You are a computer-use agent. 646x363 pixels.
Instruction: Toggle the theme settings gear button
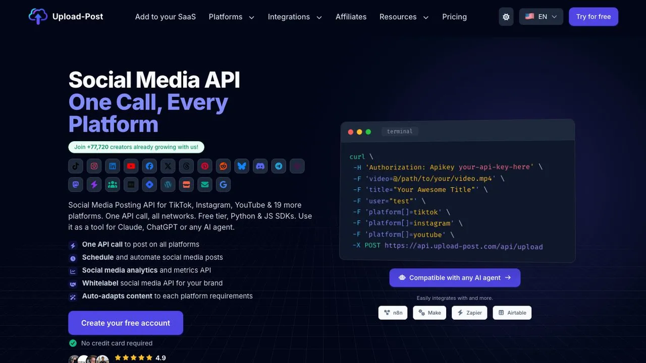click(x=506, y=17)
